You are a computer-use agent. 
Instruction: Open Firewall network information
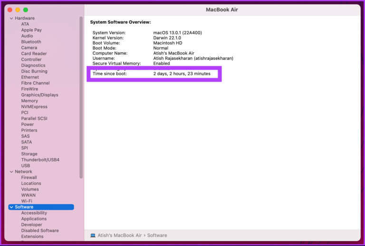click(x=29, y=178)
